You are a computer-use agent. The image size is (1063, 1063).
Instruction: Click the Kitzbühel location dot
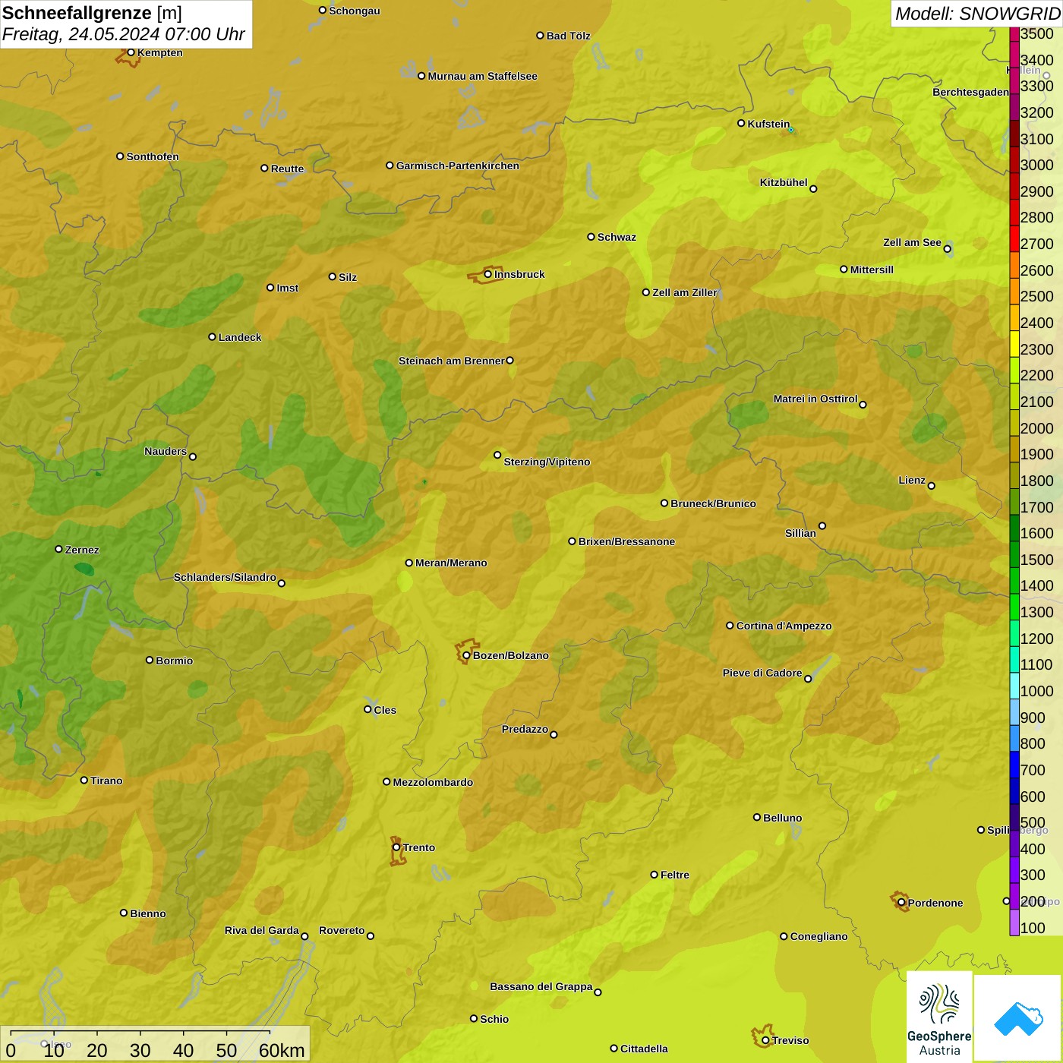[x=813, y=189]
